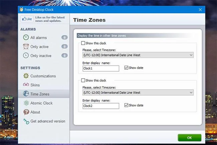
Task: Open the first clock's Timezone dropdown
Action: 138,55
